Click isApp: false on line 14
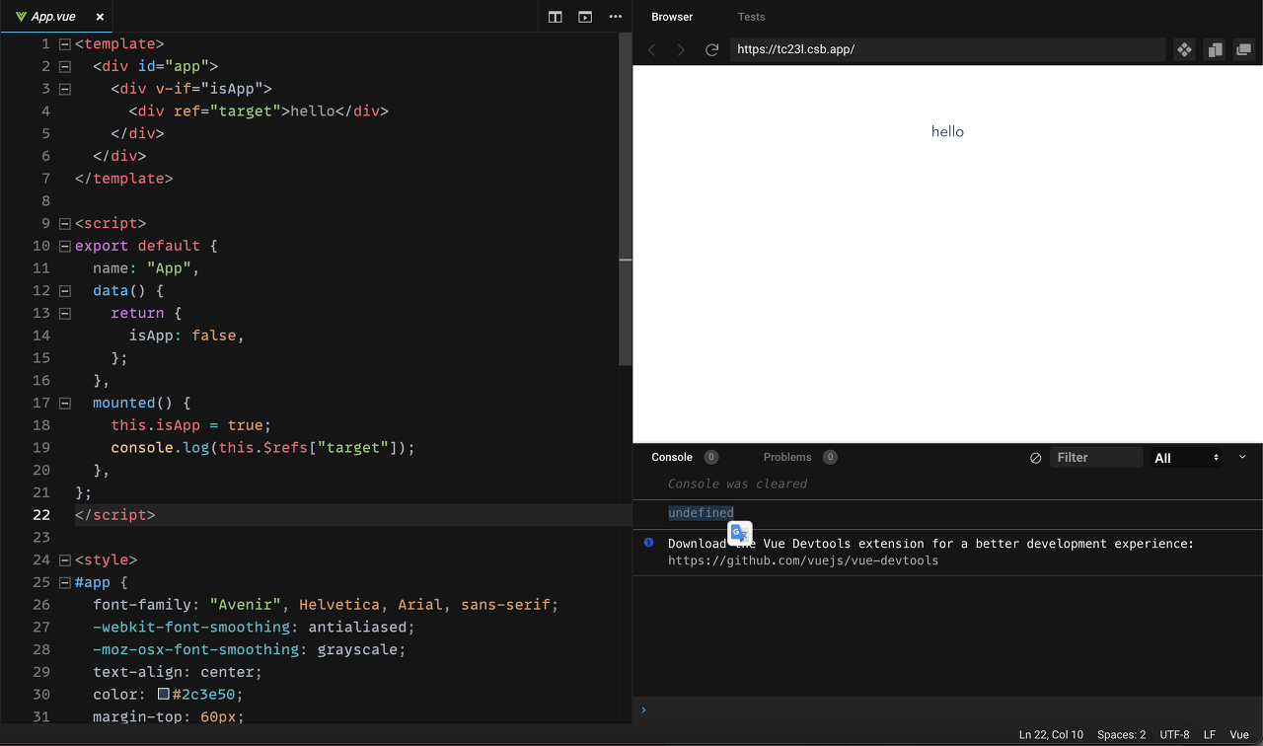This screenshot has height=746, width=1263. (x=186, y=336)
